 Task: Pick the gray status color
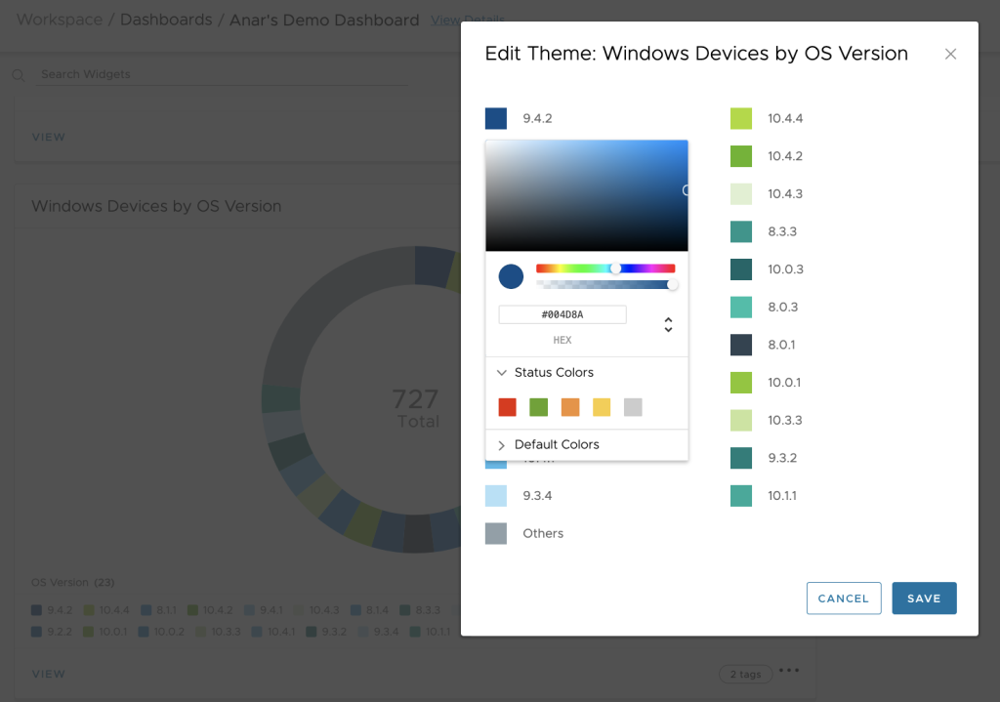[x=633, y=407]
